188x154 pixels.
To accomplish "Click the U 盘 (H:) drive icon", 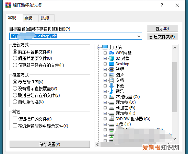I will pos(111,125).
